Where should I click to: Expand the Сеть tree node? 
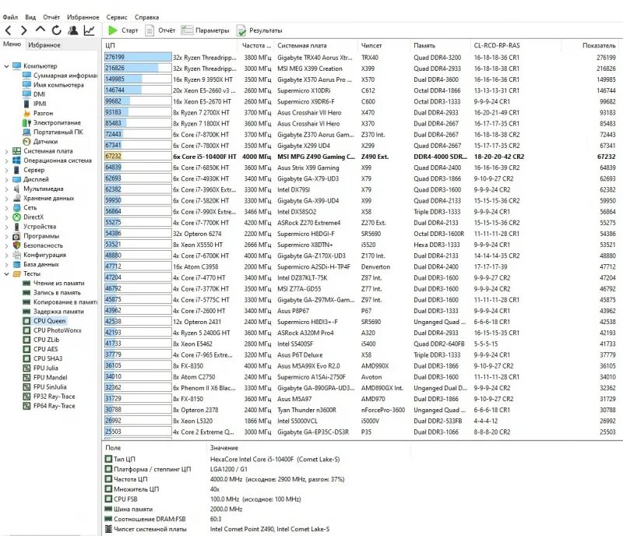click(x=6, y=208)
